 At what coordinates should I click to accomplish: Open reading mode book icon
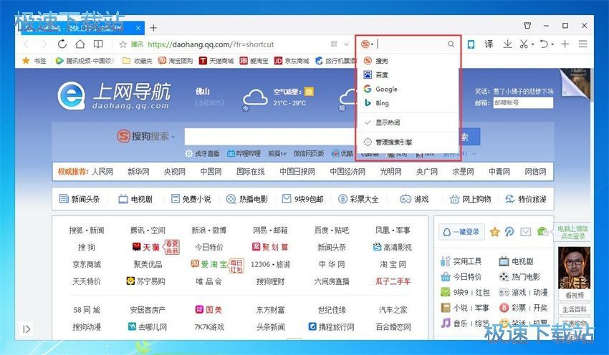[98, 44]
